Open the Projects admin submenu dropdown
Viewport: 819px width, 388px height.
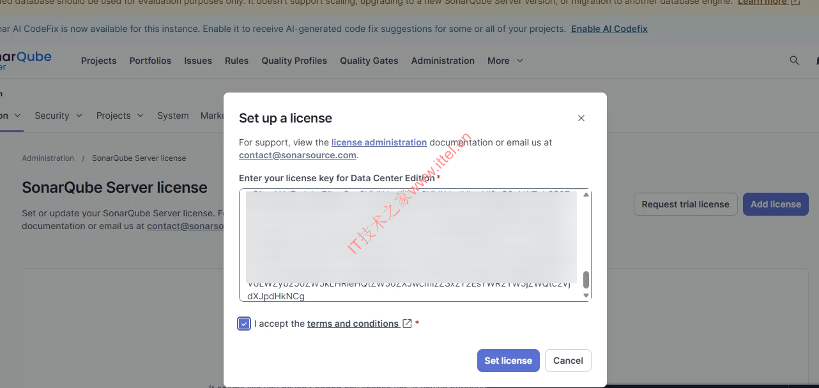pos(119,116)
